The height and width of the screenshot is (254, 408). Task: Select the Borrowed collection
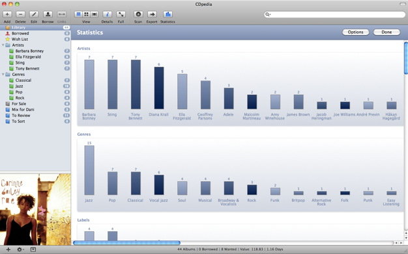click(35, 34)
